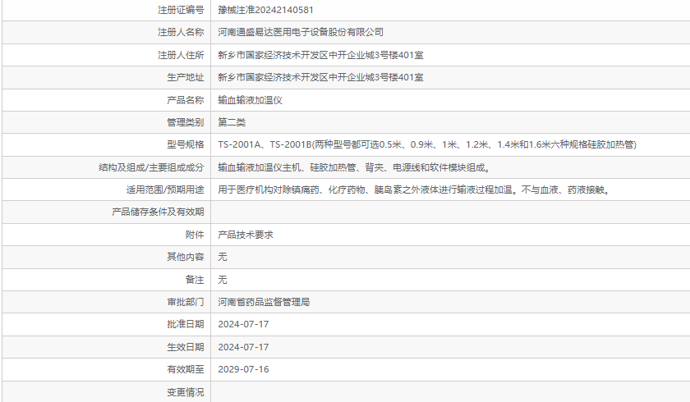Click the 第二类 management category value

tap(232, 122)
